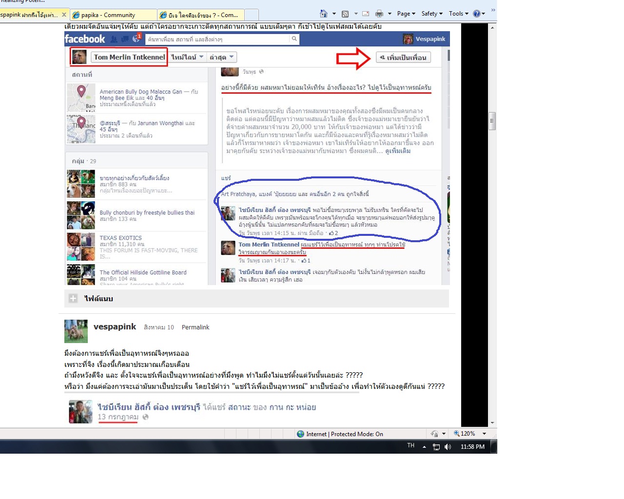The height and width of the screenshot is (499, 624).
Task: Click the Facebook search field
Action: point(218,39)
